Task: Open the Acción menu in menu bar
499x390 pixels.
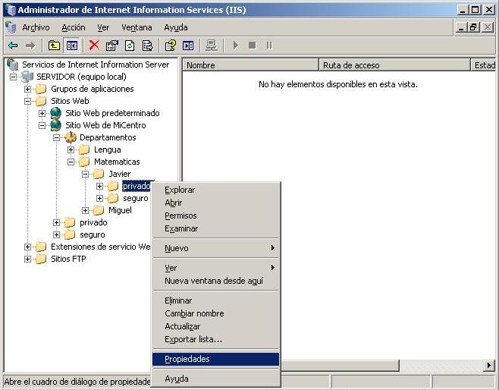Action: (74, 27)
